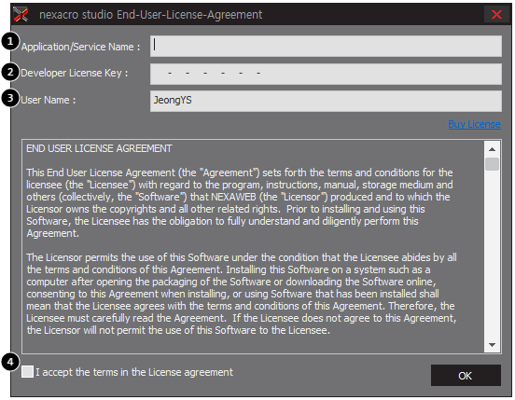Click into the Developer License Key field
Viewport: 515px width, 400px height.
tap(326, 74)
